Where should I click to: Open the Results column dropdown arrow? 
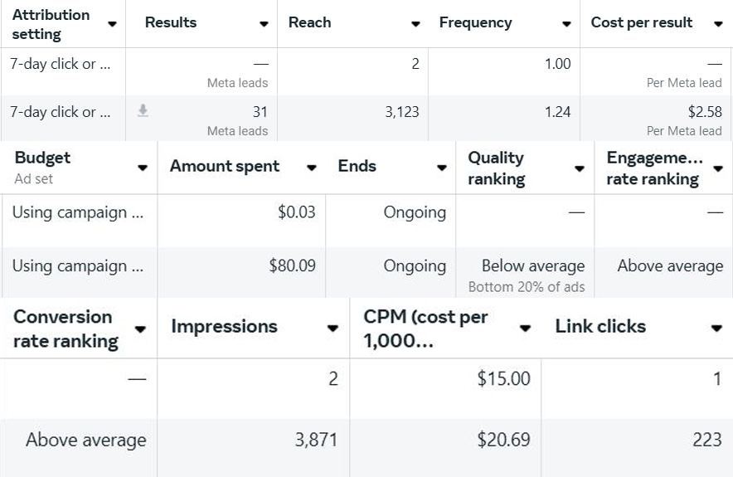point(264,24)
